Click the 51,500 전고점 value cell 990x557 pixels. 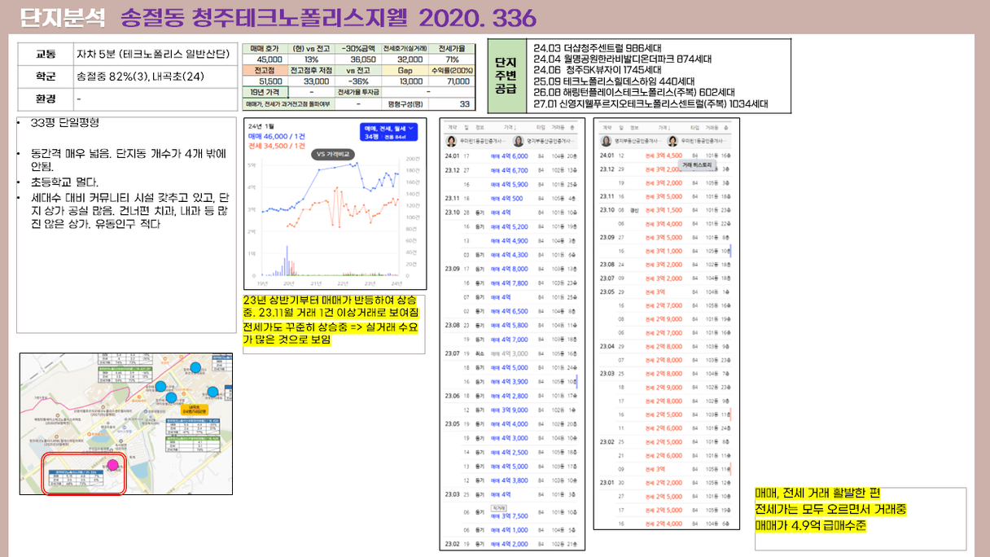click(x=265, y=81)
